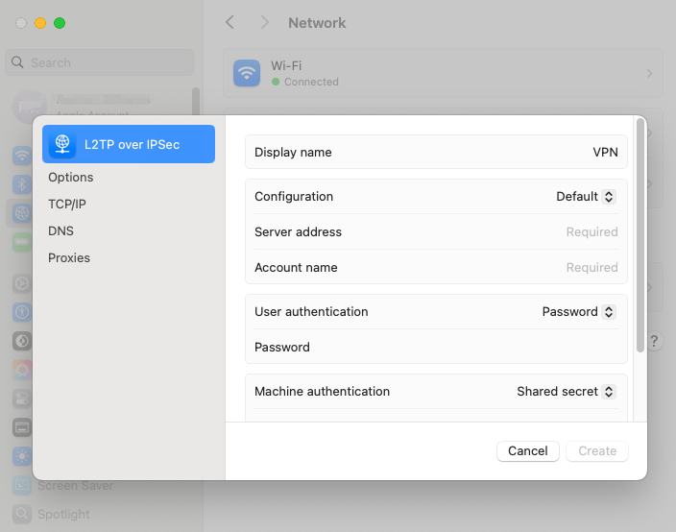Click the Spotlight magnifier sidebar icon
676x532 pixels.
click(22, 514)
